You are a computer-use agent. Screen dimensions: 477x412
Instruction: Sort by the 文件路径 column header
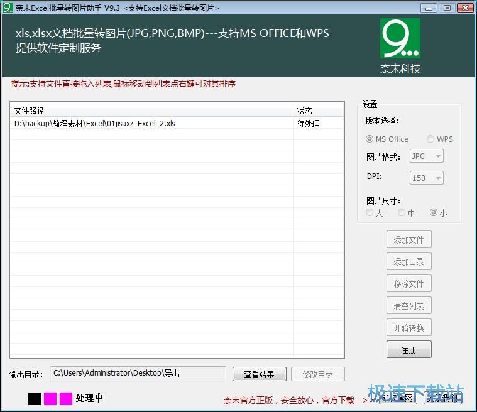[152, 111]
